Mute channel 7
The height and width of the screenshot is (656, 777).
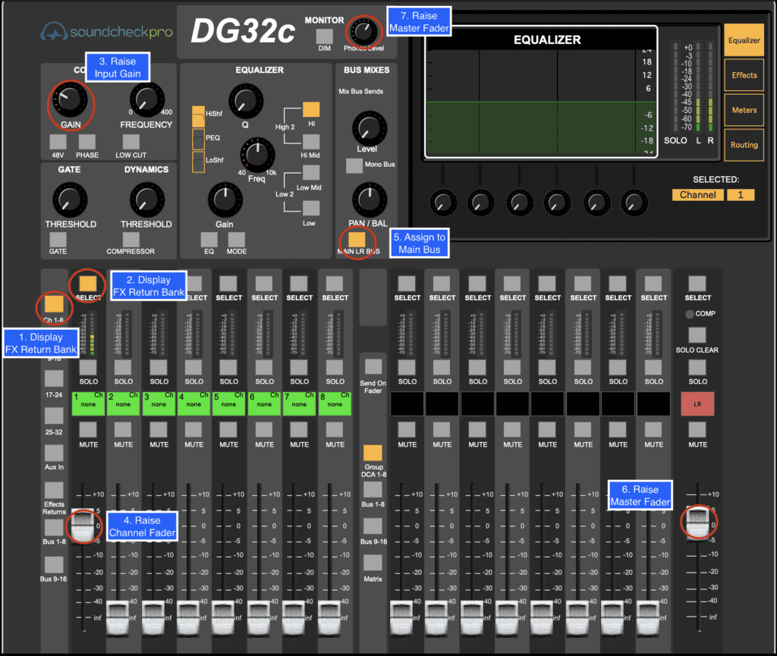point(299,430)
